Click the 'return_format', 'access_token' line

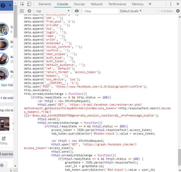[62, 72]
